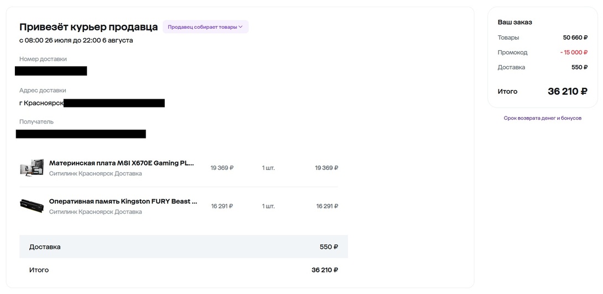Click the motherboard unit price 19 369 ₽

222,168
